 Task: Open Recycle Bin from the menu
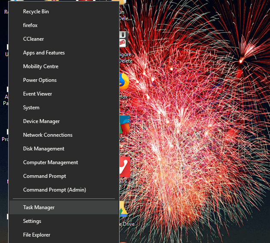point(64,12)
